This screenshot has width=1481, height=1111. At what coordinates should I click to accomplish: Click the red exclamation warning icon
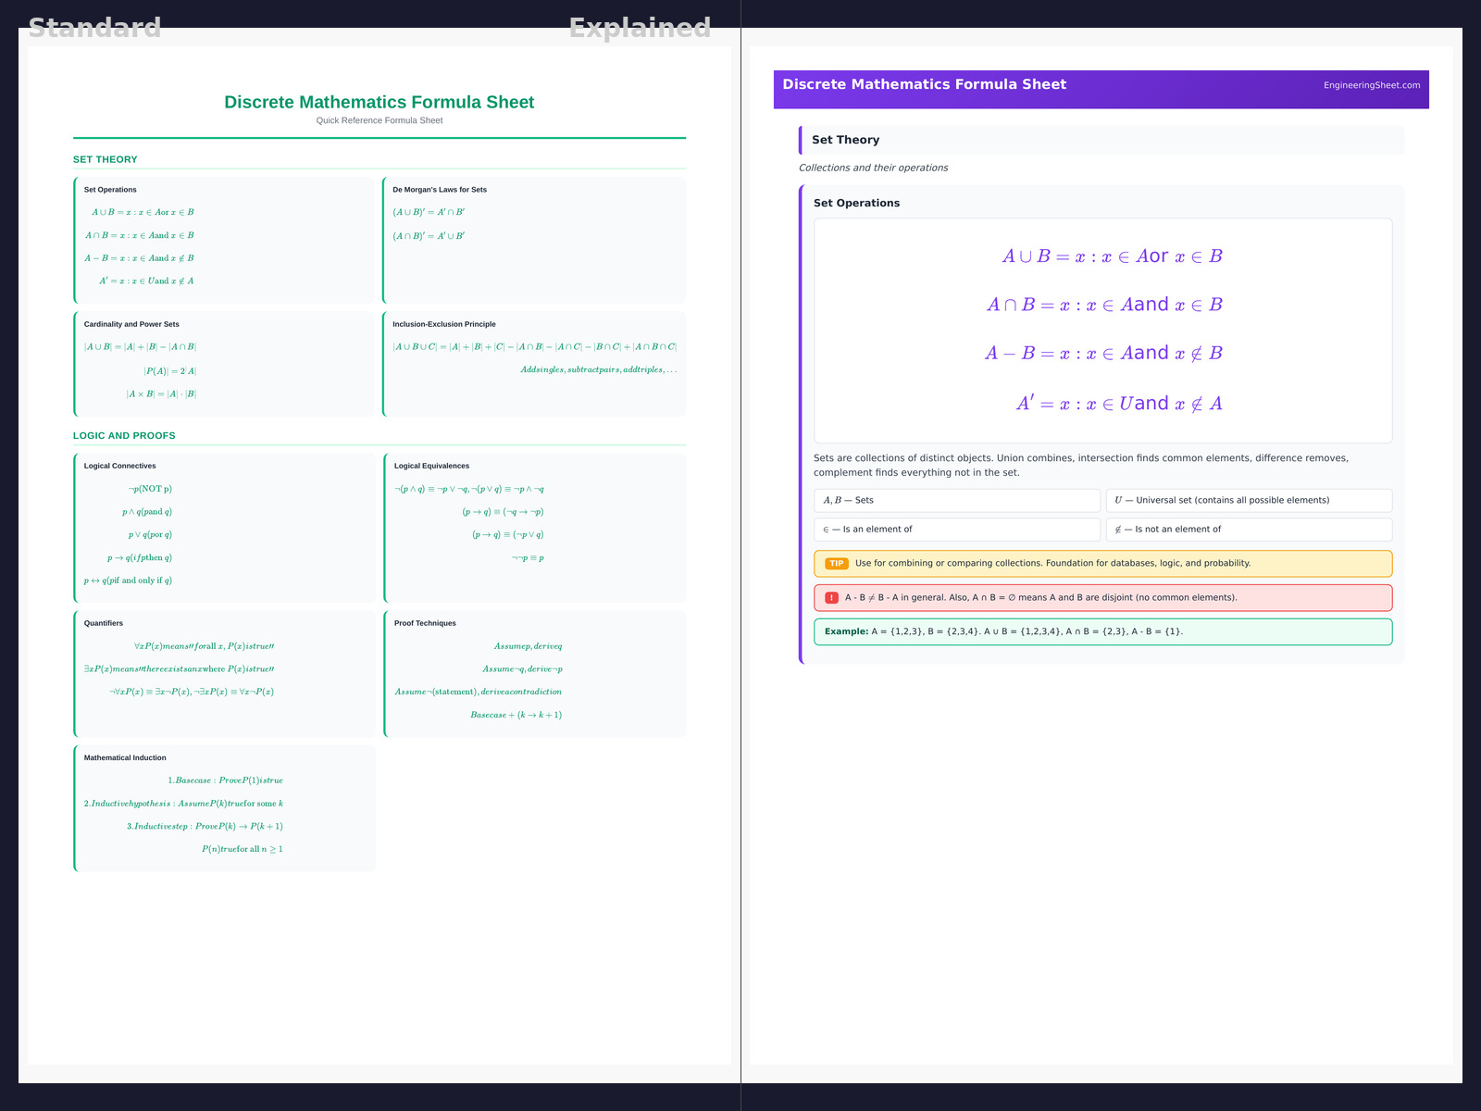[831, 598]
